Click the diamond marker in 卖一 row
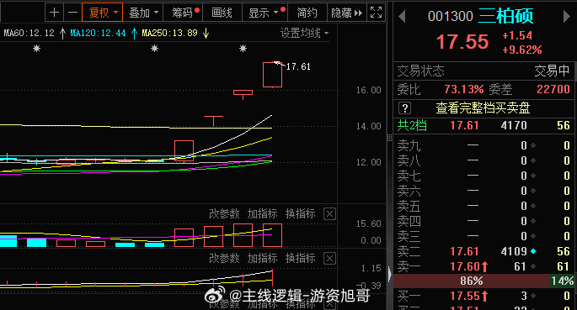Screen dimensions: 577x310 pos(533,266)
